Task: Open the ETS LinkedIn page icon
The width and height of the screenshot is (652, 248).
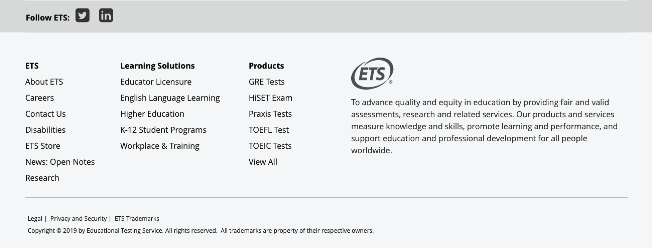Action: tap(106, 15)
